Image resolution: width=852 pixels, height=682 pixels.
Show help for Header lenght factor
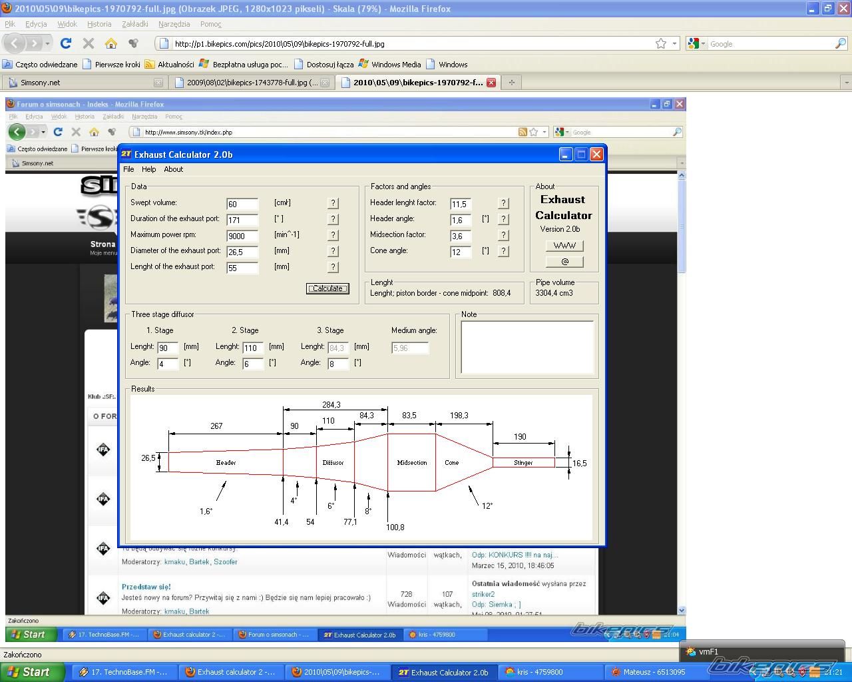503,203
